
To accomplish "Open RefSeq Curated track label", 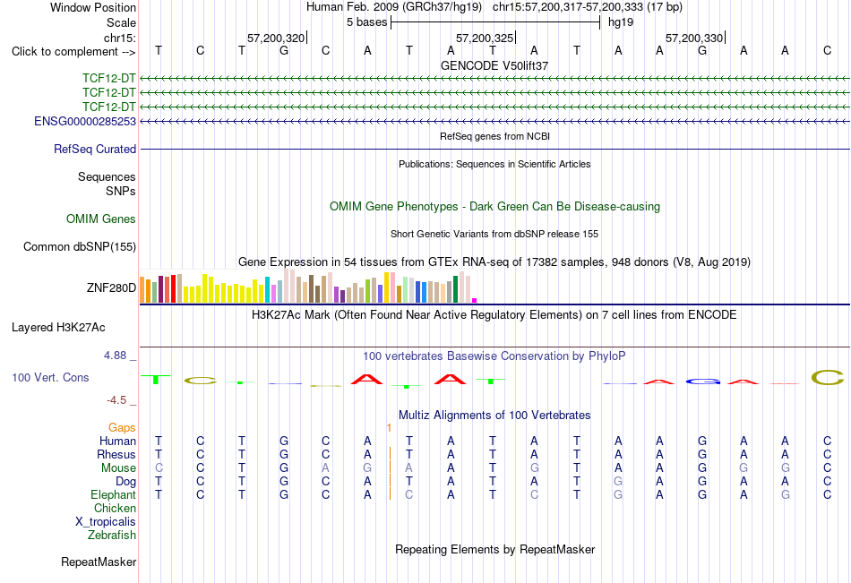I will (95, 149).
